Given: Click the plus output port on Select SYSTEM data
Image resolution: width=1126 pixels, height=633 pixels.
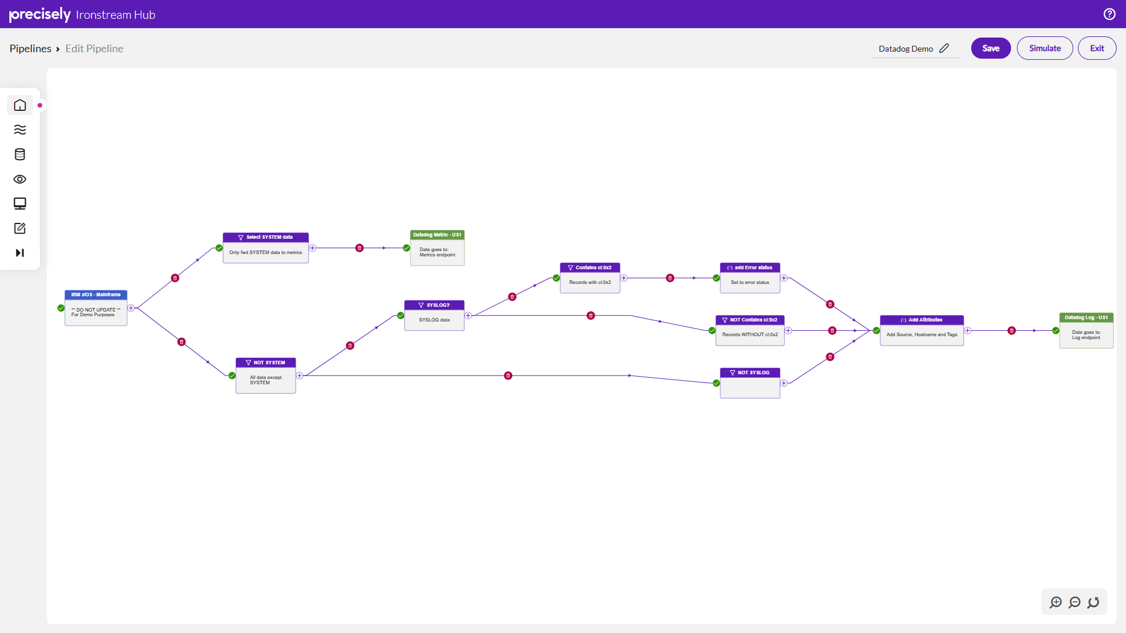Looking at the screenshot, I should coord(313,248).
